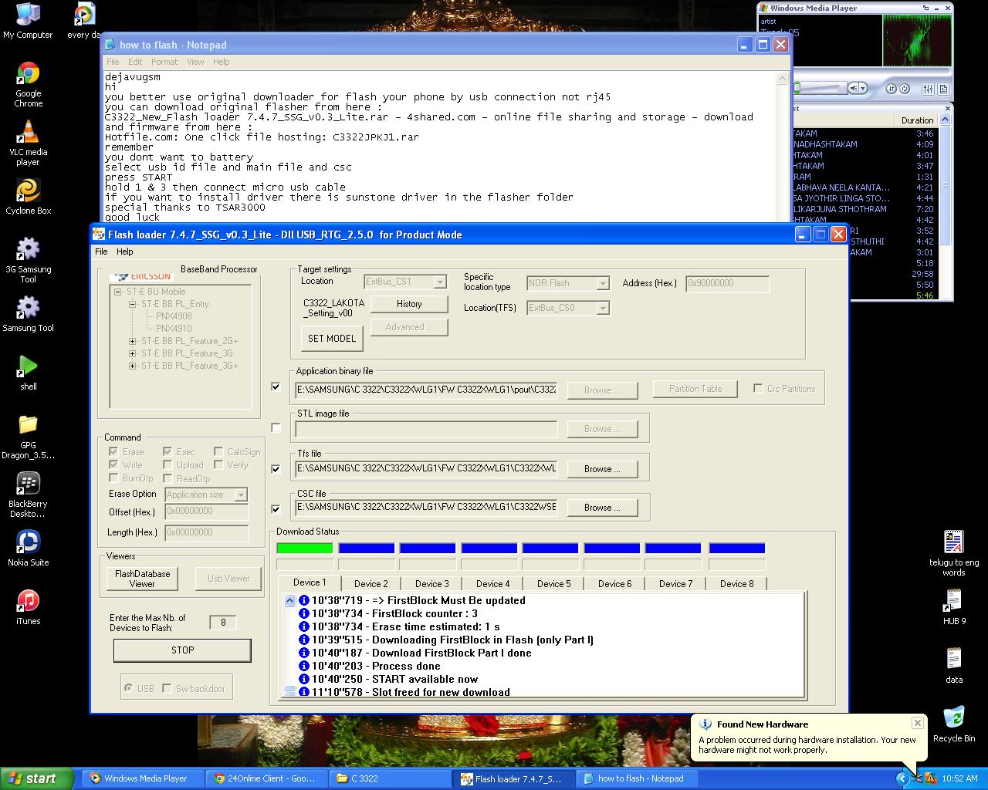Click the SET MODEL button
988x790 pixels.
pyautogui.click(x=332, y=338)
